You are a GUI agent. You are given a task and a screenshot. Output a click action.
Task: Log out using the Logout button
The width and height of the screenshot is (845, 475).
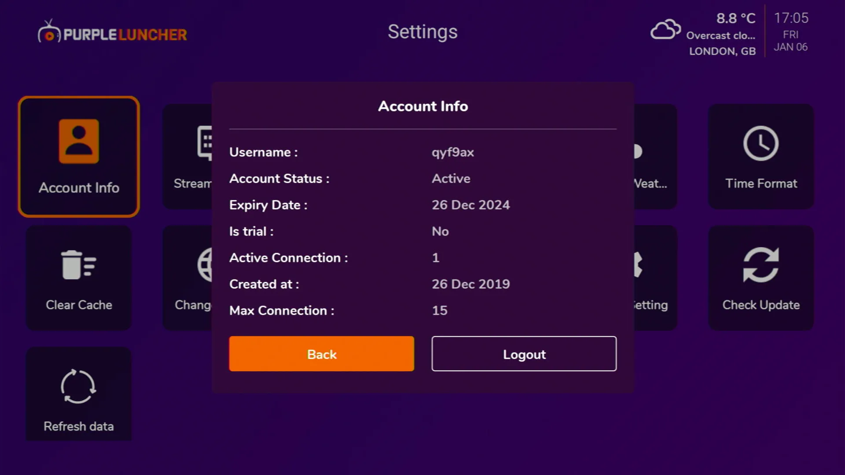[524, 354]
